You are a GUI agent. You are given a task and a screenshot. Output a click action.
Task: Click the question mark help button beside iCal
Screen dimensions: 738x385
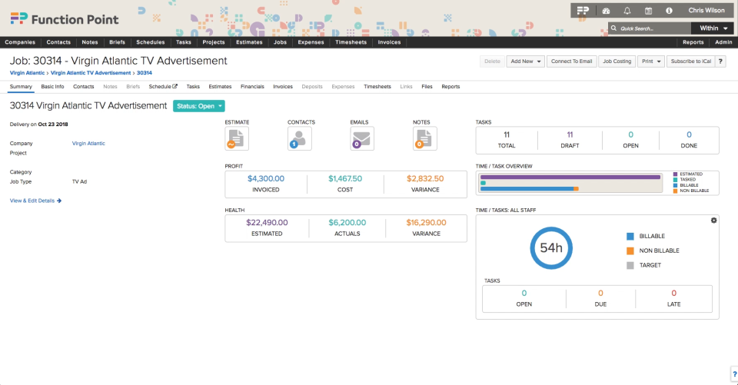(720, 61)
